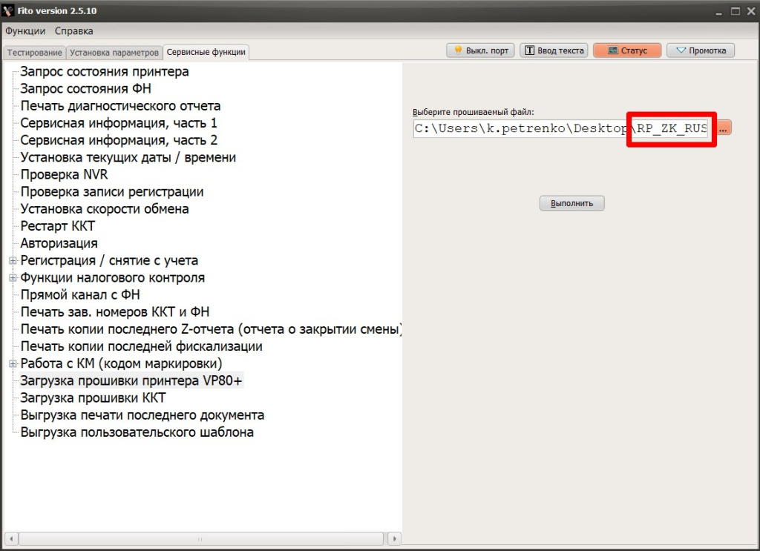Switch to the Тестирование tab
This screenshot has width=760, height=551.
click(x=34, y=53)
